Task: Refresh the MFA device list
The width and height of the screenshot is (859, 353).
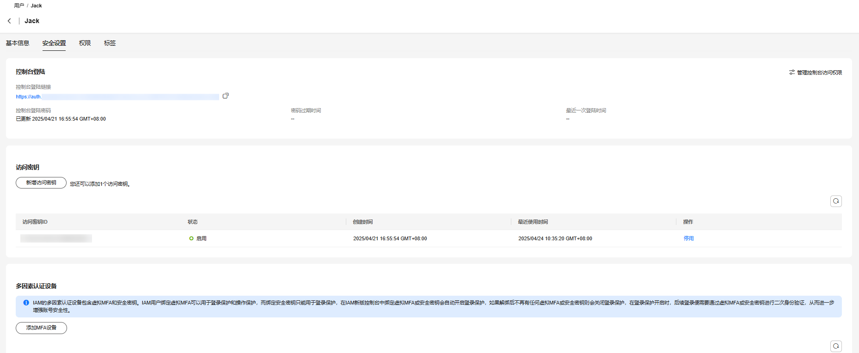Action: (x=836, y=346)
